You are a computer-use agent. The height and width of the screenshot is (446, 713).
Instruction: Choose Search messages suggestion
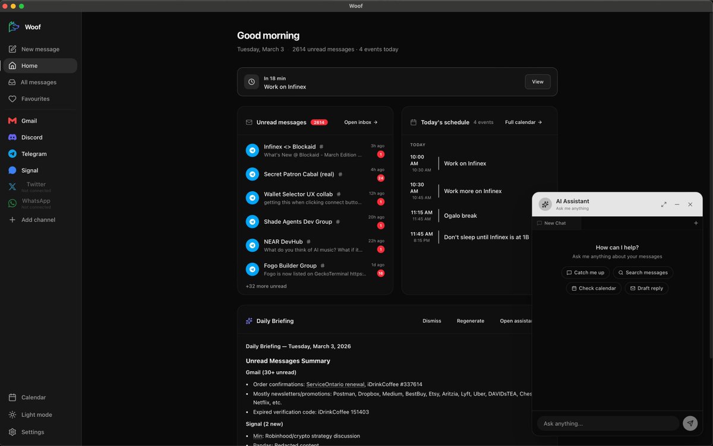pos(643,273)
